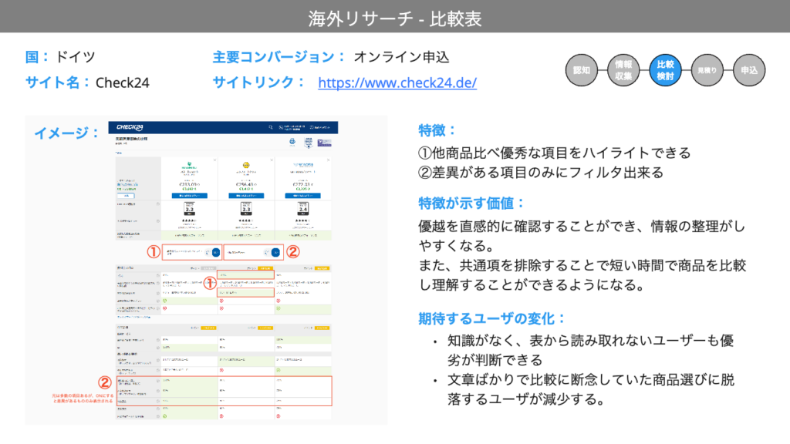The width and height of the screenshot is (790, 444).
Task: Click the phone contact icon in the dark header
Action: point(280,127)
